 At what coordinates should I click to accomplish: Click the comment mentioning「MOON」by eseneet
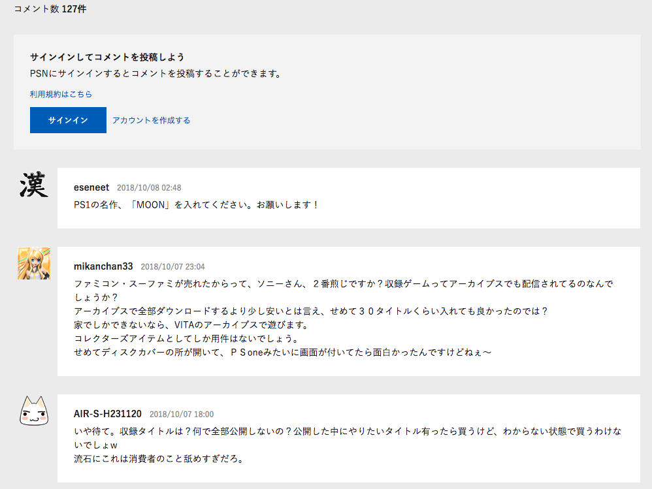tap(197, 205)
